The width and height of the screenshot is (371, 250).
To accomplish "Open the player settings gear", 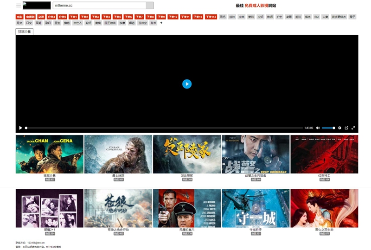I will 339,128.
